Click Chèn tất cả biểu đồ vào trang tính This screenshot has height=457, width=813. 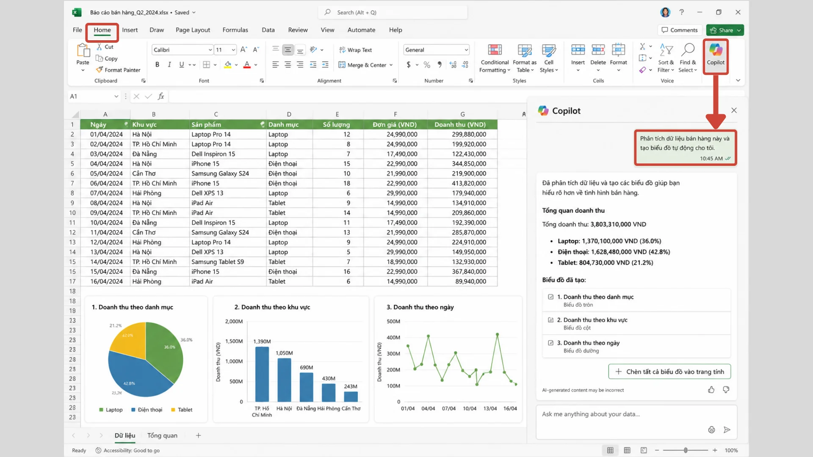(x=669, y=372)
